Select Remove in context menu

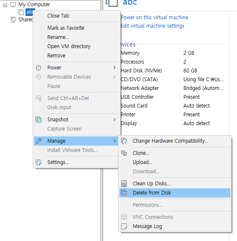tap(77, 56)
